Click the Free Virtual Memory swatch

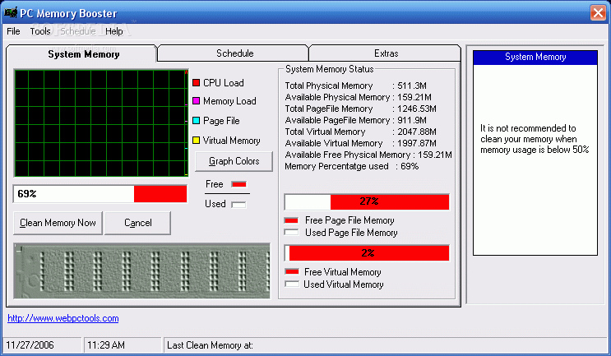click(x=291, y=271)
